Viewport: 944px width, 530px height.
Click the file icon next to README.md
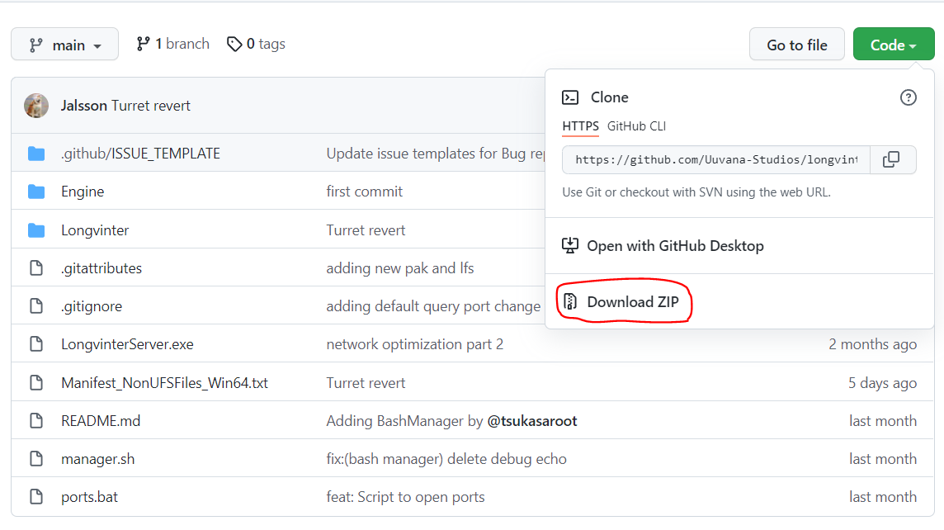(36, 420)
